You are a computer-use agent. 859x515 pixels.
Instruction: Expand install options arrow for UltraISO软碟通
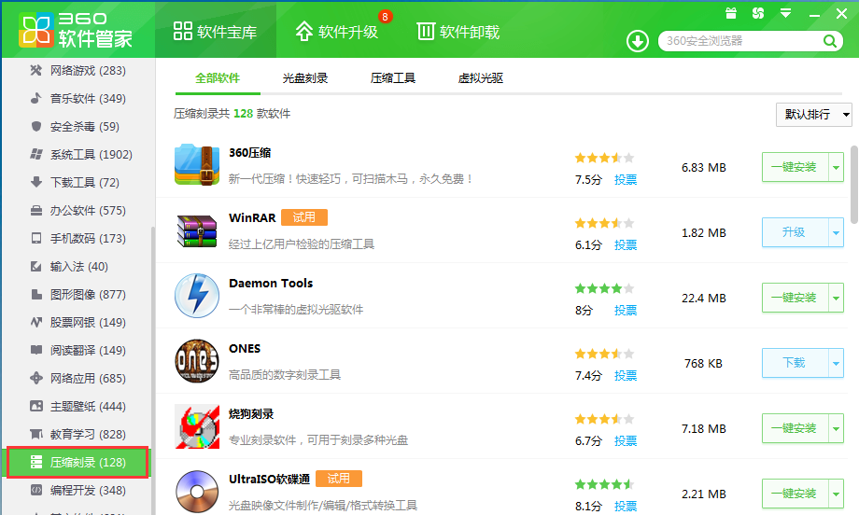[836, 494]
